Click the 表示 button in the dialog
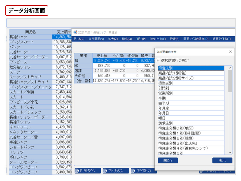Screen dimensions: 241x181 point(222,160)
